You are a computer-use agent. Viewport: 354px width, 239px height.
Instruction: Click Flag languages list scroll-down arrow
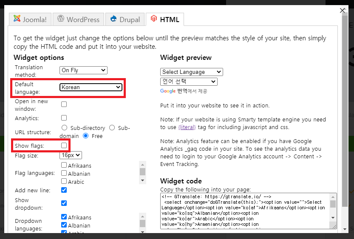tap(142, 180)
